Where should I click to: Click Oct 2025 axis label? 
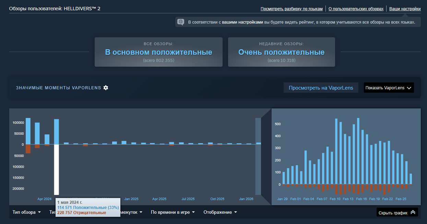217,199
